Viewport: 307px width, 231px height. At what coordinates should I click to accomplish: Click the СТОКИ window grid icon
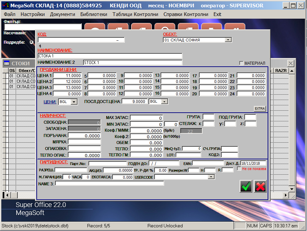pyautogui.click(x=7, y=63)
